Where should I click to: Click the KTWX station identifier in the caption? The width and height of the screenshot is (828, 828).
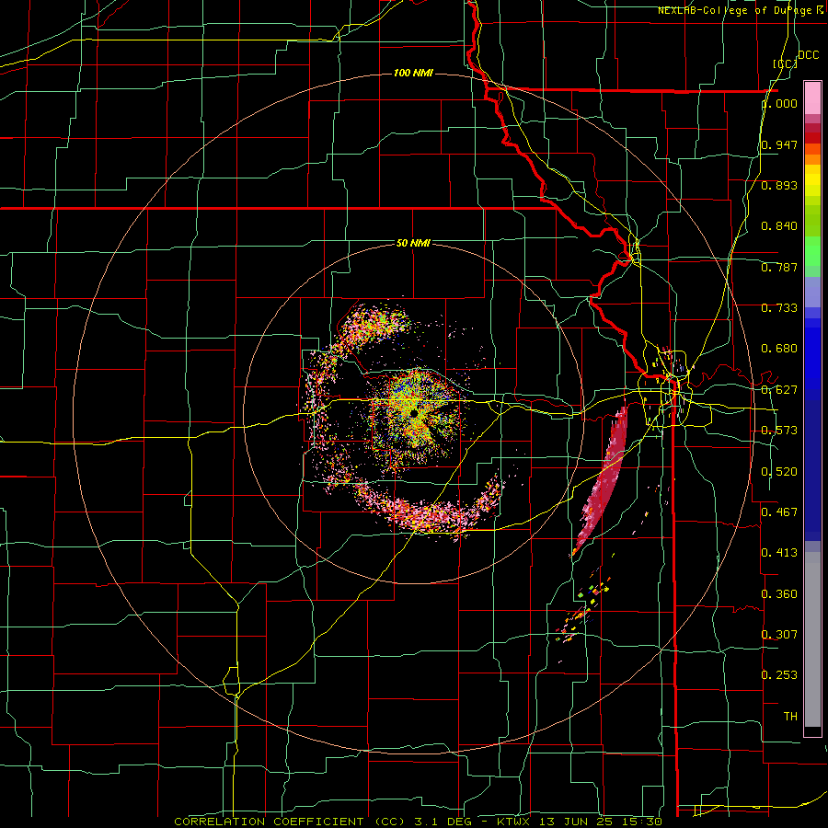pyautogui.click(x=513, y=822)
